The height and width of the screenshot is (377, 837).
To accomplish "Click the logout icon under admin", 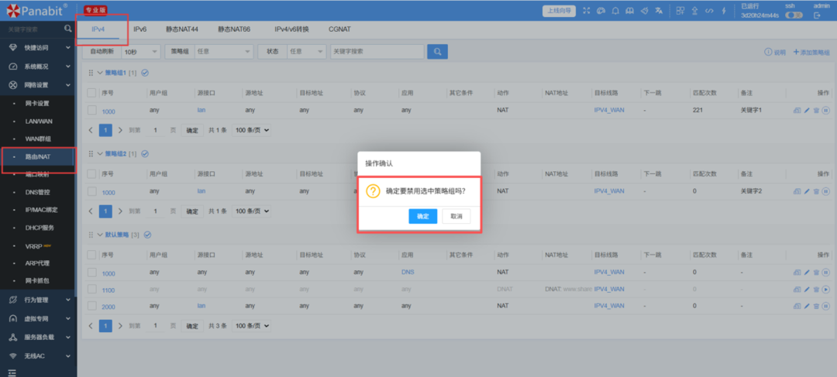I will (817, 15).
